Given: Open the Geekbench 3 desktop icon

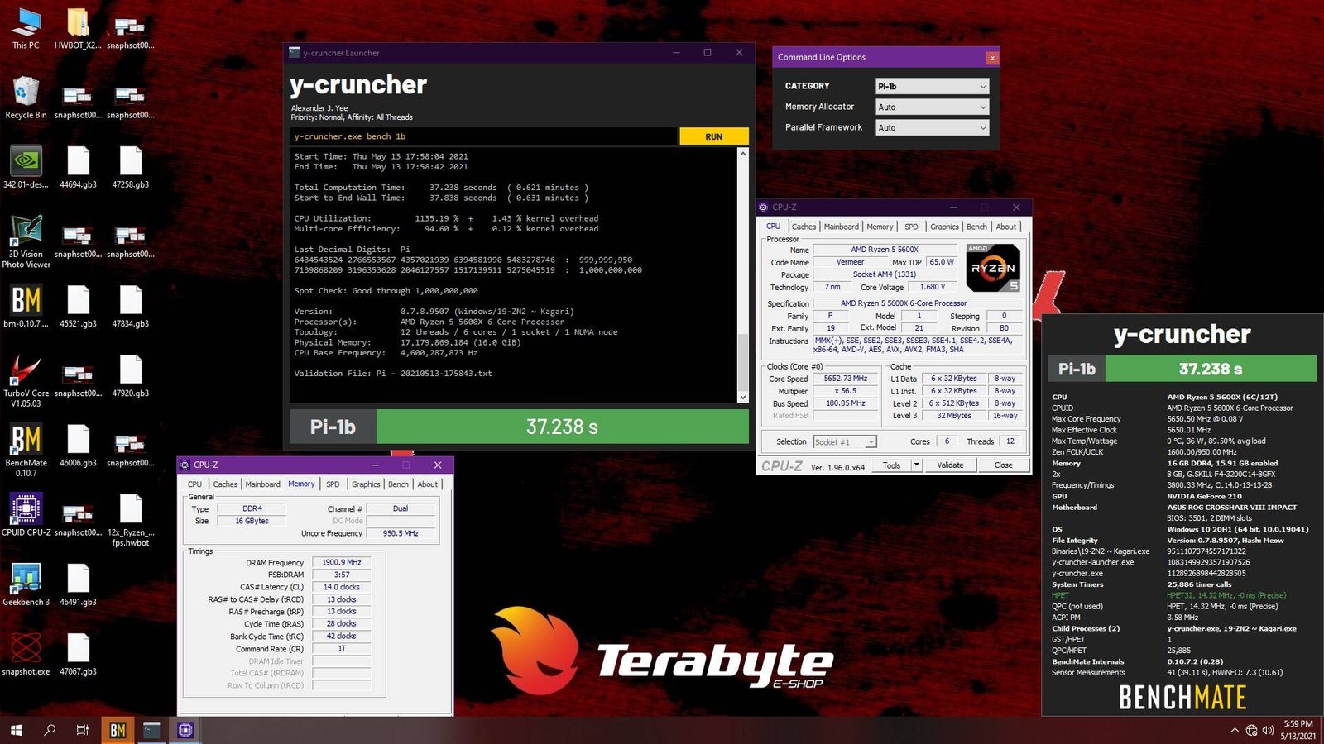Looking at the screenshot, I should pos(26,579).
